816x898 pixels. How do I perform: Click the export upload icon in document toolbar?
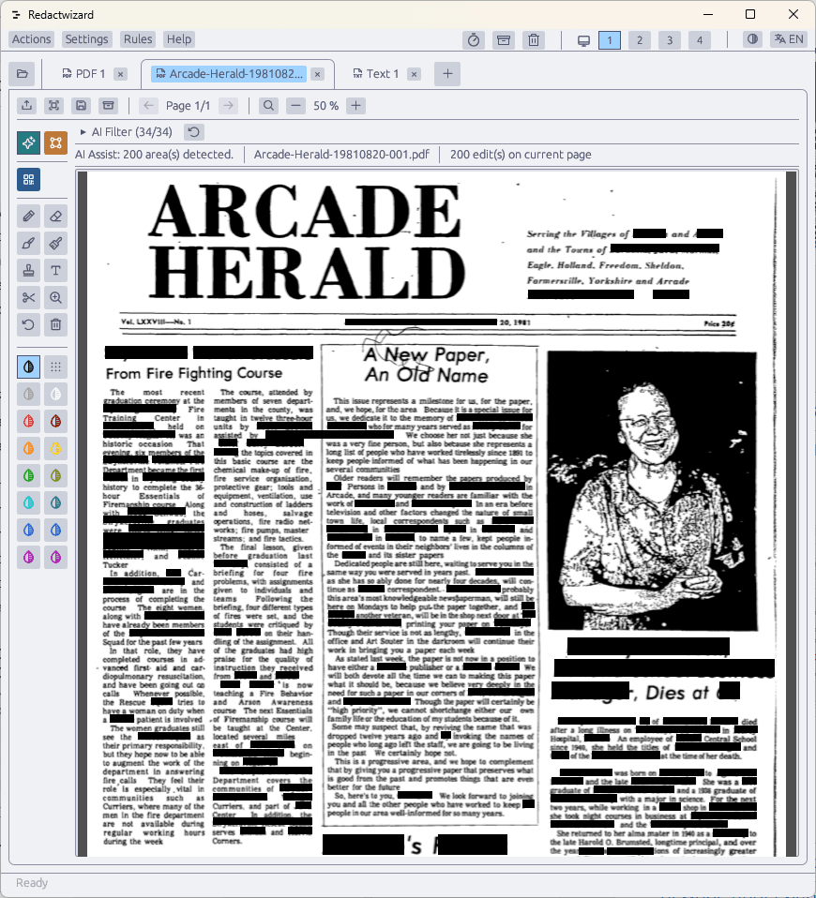[x=26, y=105]
